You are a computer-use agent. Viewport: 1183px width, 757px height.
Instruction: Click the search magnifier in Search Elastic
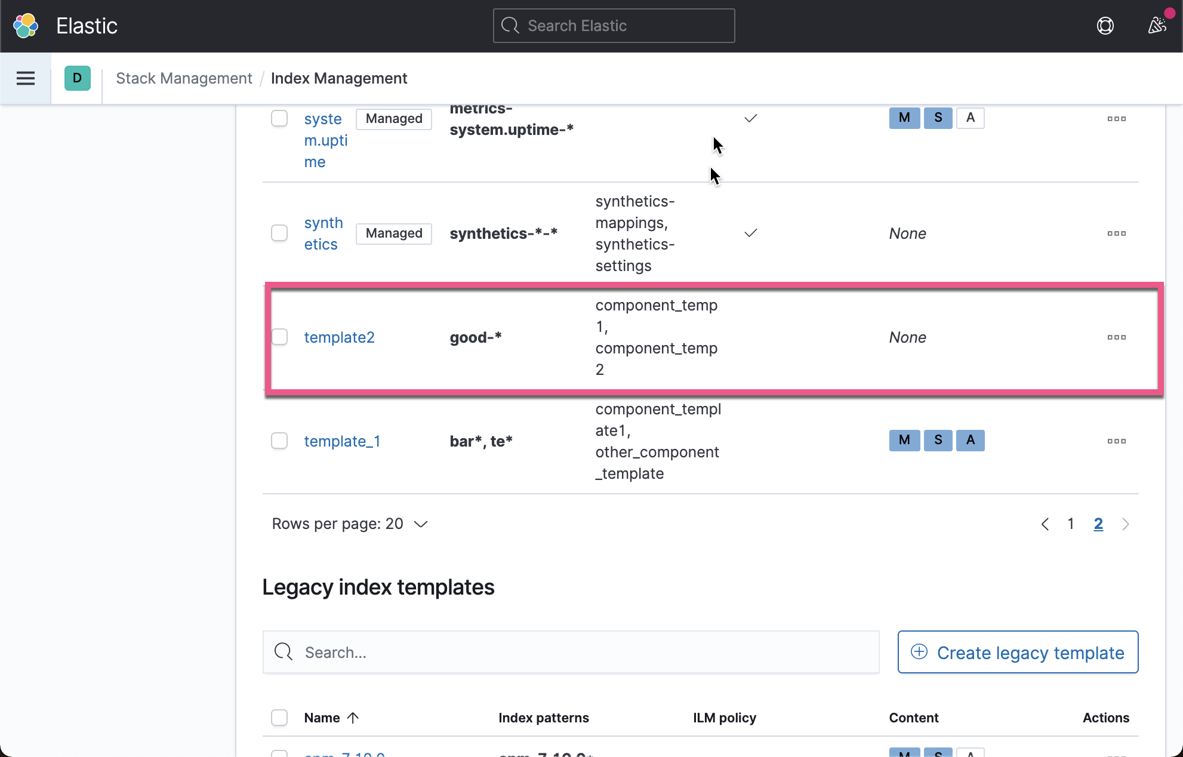510,25
